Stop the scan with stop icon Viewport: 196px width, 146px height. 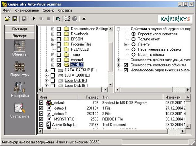48,19
